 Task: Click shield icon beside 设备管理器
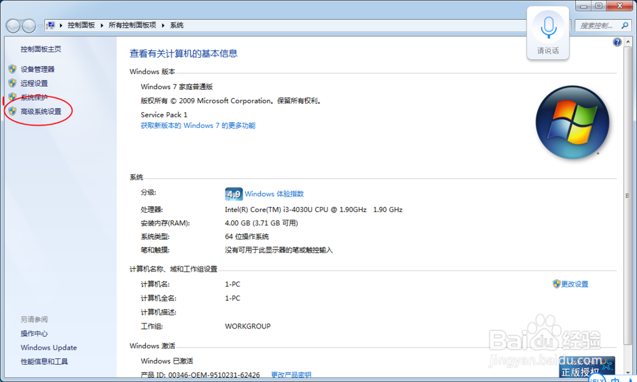(13, 69)
